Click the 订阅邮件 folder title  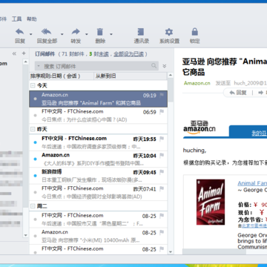[45, 54]
